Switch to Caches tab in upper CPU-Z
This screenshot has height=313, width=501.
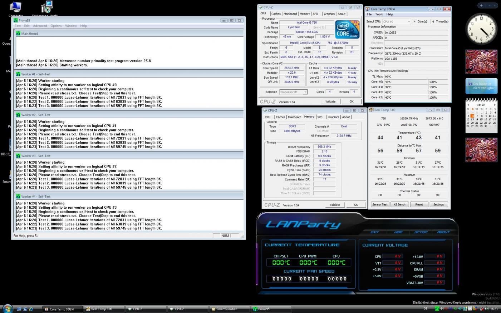tap(276, 14)
